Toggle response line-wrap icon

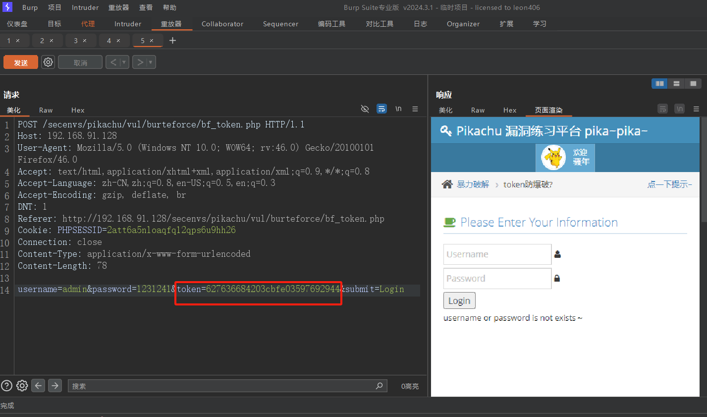point(663,109)
